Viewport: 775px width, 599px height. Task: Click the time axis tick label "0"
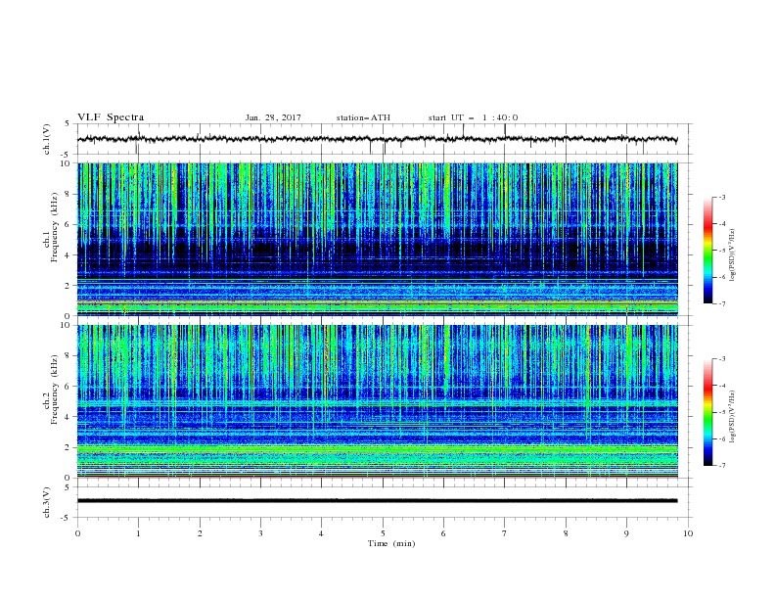[77, 533]
